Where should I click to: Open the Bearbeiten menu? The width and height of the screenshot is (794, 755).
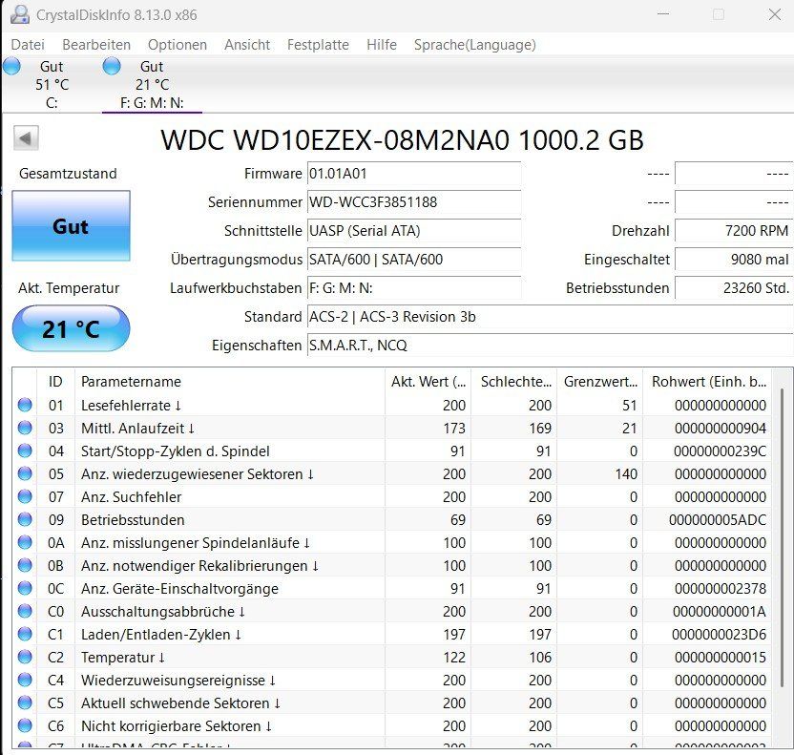pyautogui.click(x=96, y=45)
